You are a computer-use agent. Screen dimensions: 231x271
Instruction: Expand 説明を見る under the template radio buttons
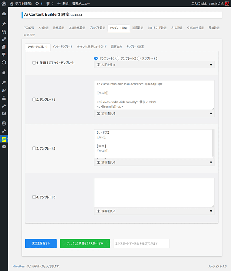click(x=154, y=65)
